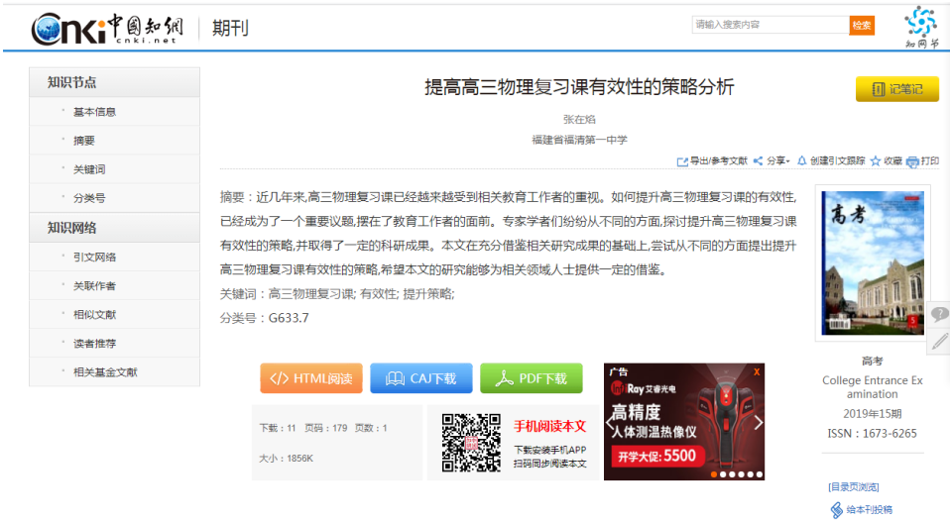Open the 高考 journal cover thumbnail
This screenshot has height=522, width=950.
click(873, 263)
